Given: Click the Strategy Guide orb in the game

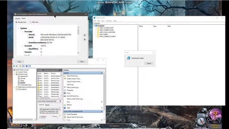Looking at the screenshot, I should click(x=215, y=115).
